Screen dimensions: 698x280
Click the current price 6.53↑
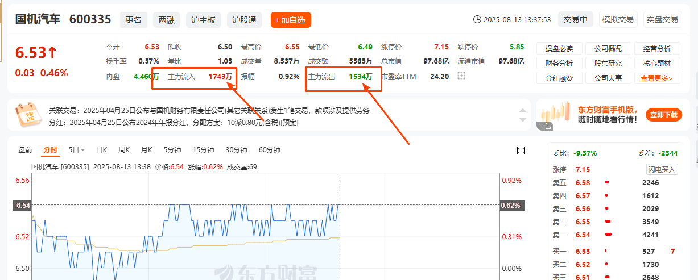[36, 53]
